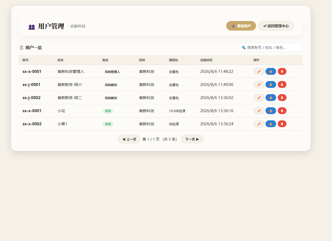The width and height of the screenshot is (332, 241).
Task: Delete user sx-j-0001 with red trash
Action: [x=282, y=85]
